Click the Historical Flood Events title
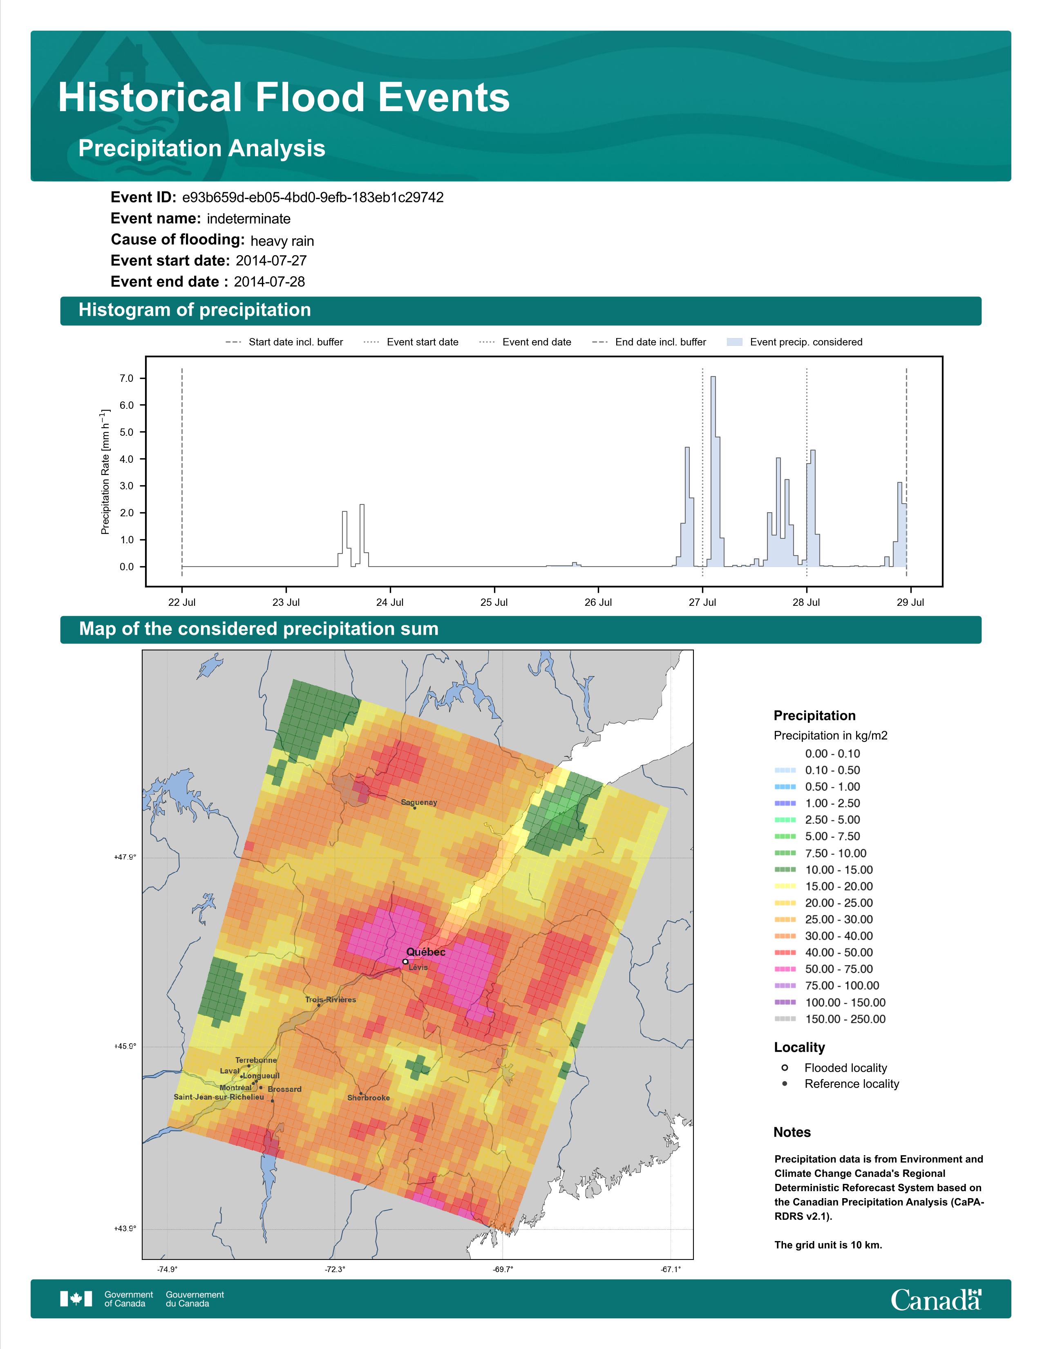 (x=284, y=98)
